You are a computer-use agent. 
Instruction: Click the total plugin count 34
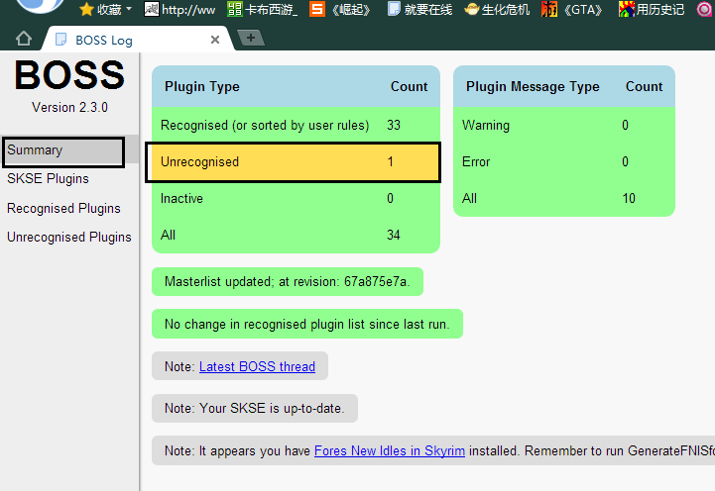394,235
